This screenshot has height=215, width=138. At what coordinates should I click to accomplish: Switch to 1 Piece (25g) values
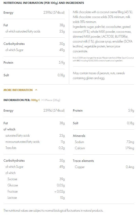coord(52,100)
